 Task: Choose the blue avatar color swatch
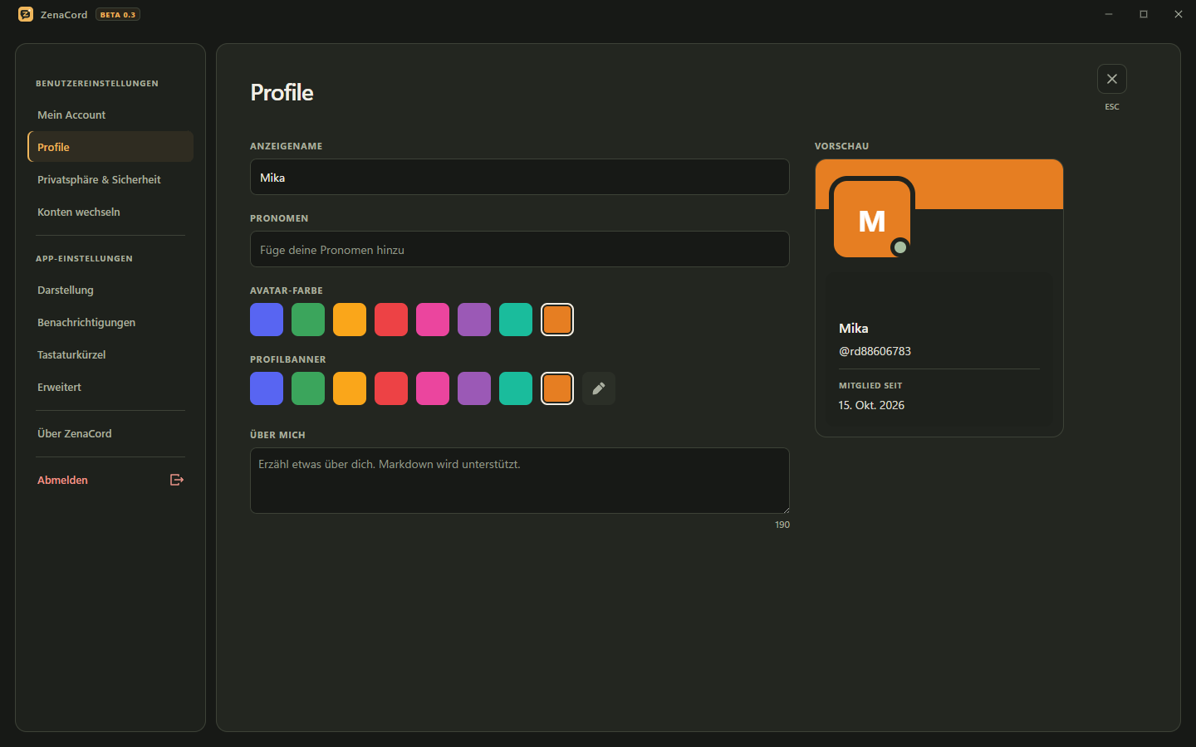pyautogui.click(x=267, y=320)
